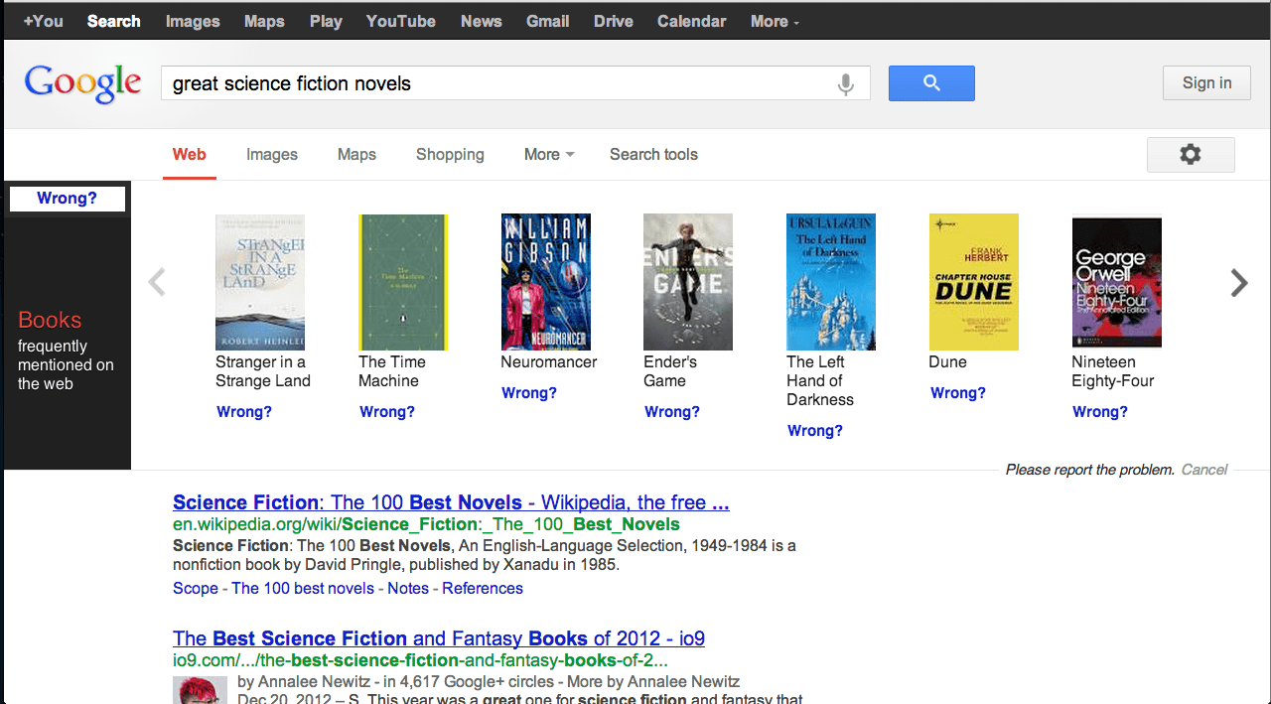Open +You in the top bar
The image size is (1271, 704).
[x=43, y=21]
